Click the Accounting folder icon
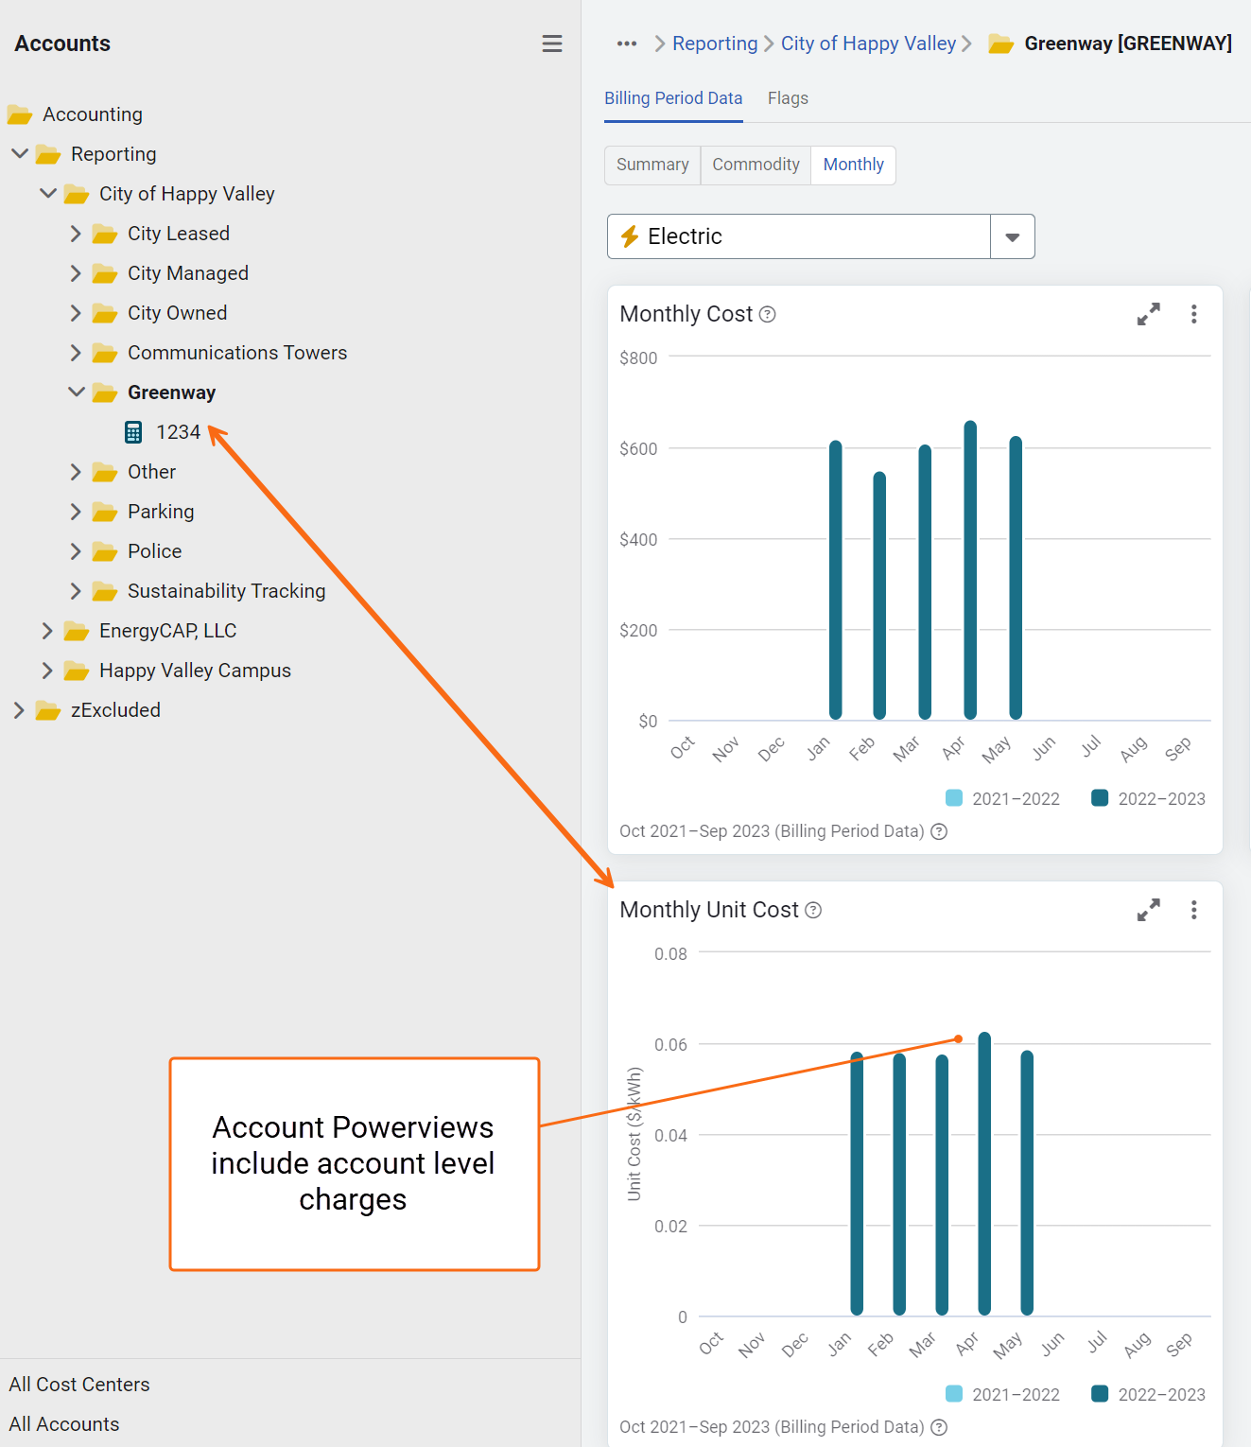 coord(20,114)
